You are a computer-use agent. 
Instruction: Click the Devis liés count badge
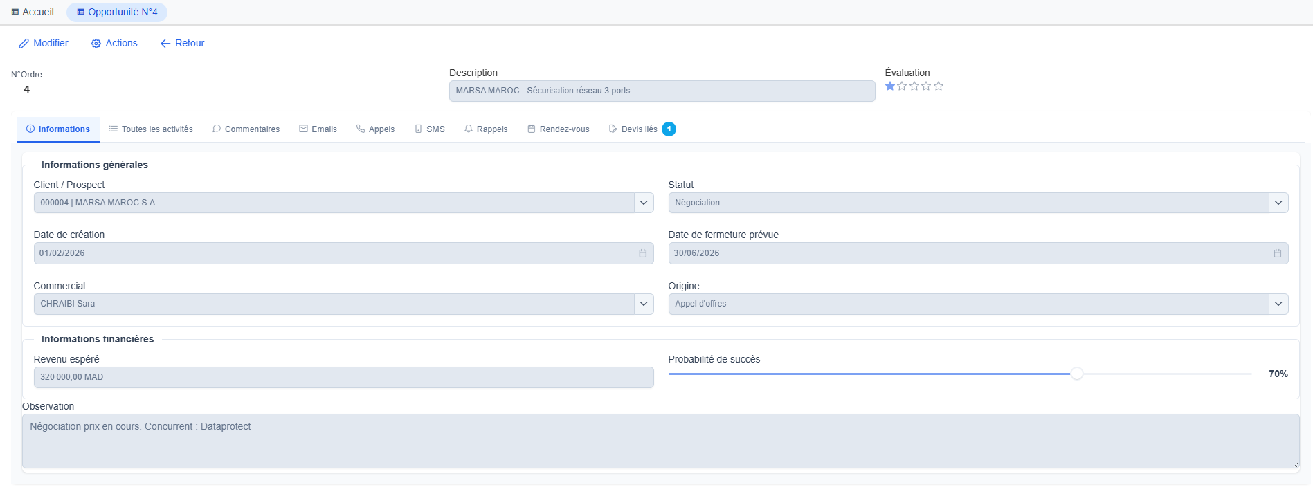pos(669,129)
